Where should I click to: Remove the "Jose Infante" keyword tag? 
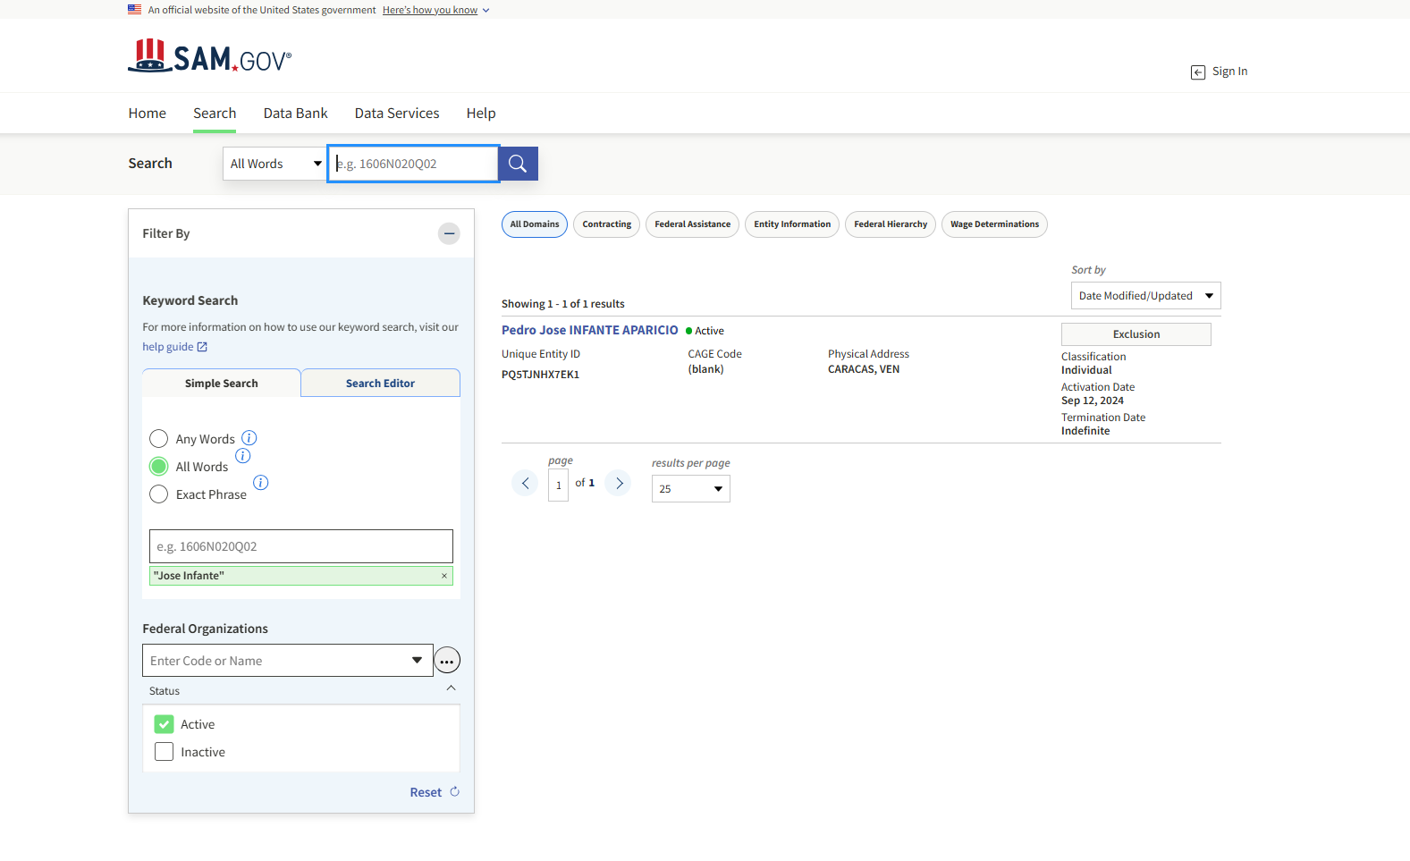click(x=444, y=576)
